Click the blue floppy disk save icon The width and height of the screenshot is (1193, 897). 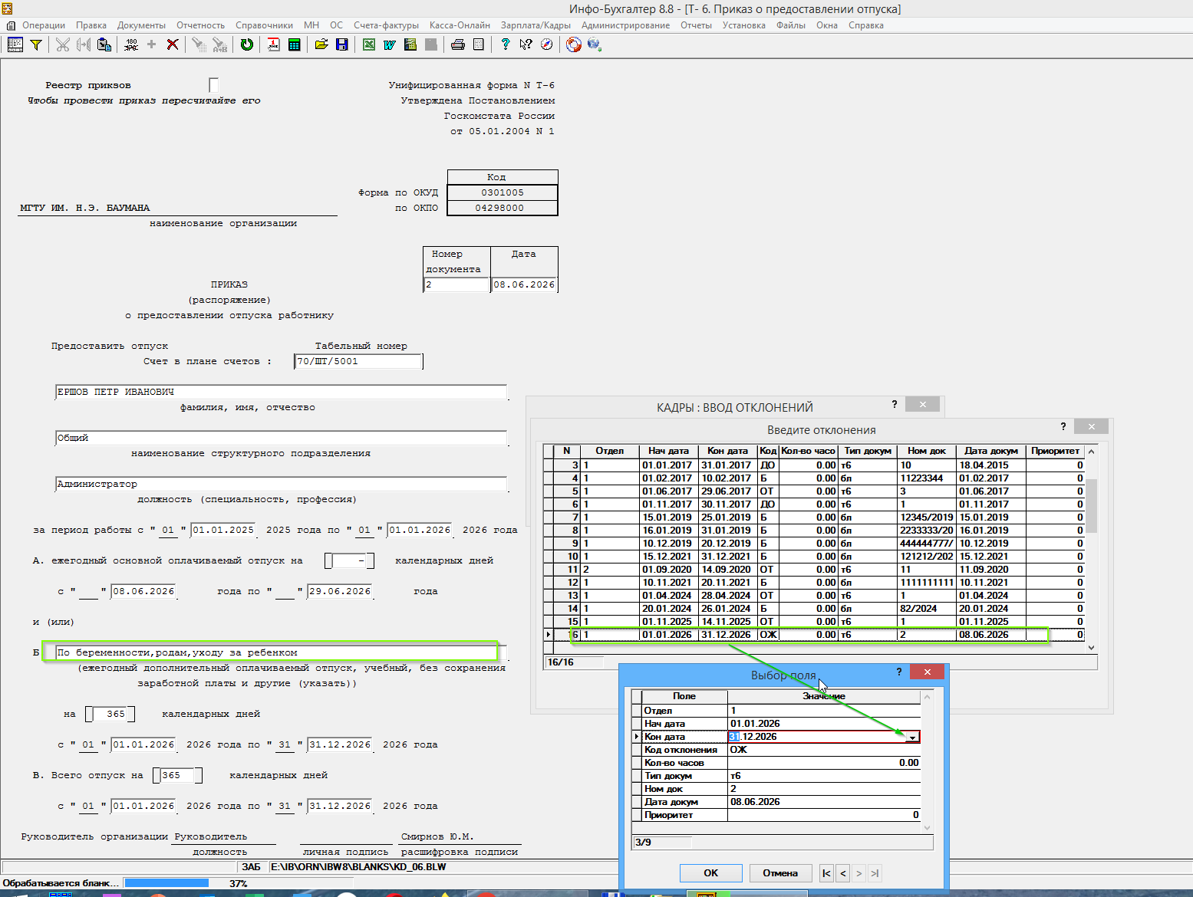tap(342, 44)
